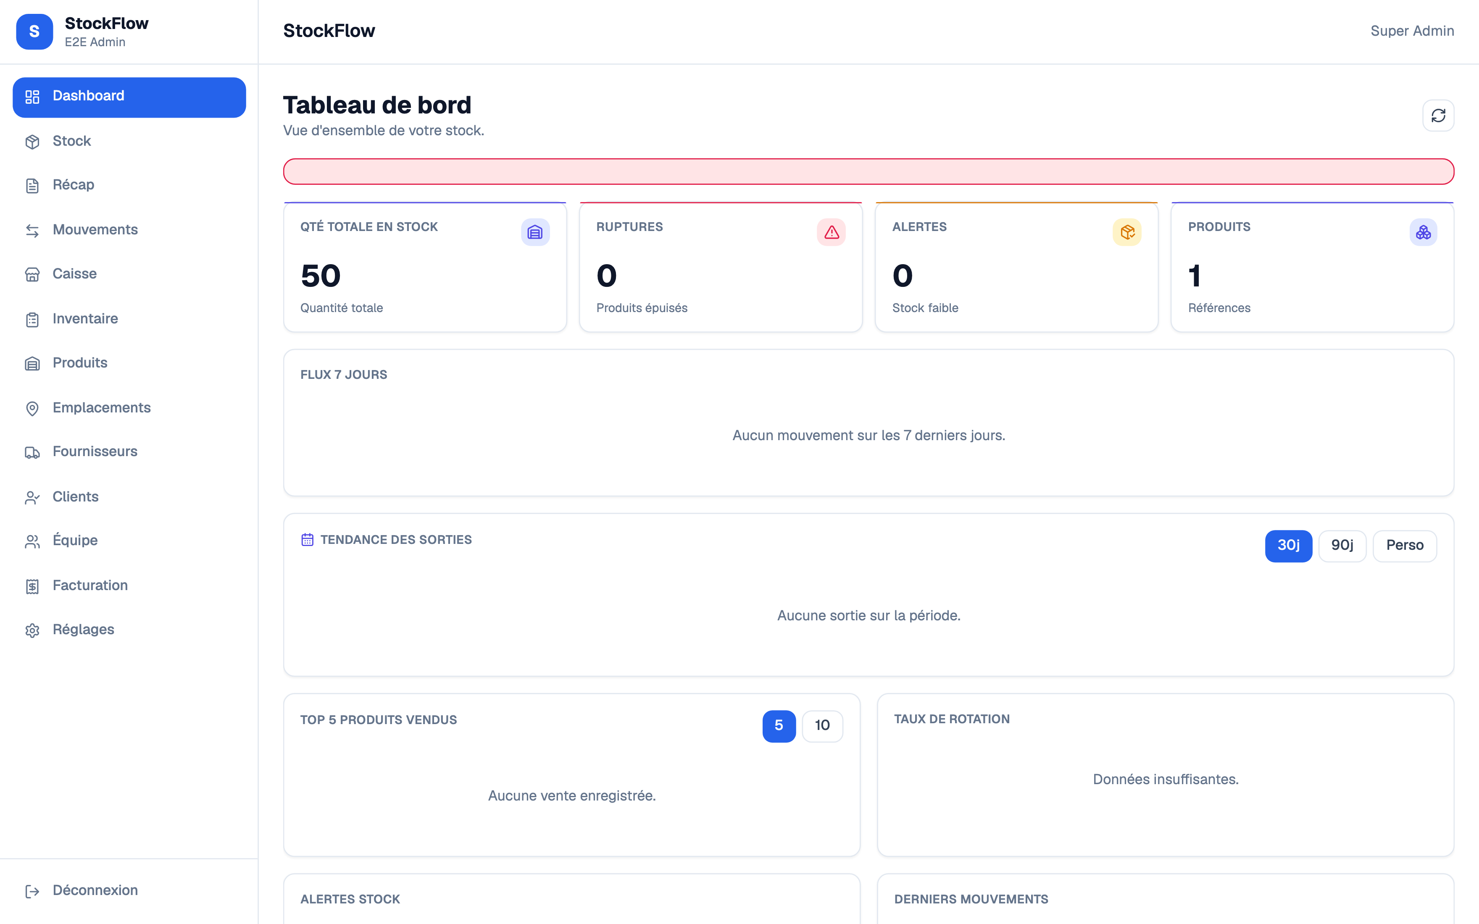1479x924 pixels.
Task: Open the Qté totale en stock card
Action: click(425, 267)
